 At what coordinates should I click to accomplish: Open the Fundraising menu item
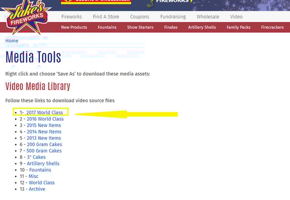173,17
